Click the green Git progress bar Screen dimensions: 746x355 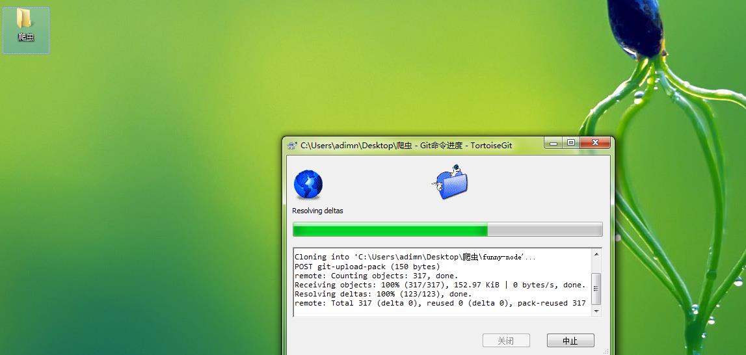[447, 230]
